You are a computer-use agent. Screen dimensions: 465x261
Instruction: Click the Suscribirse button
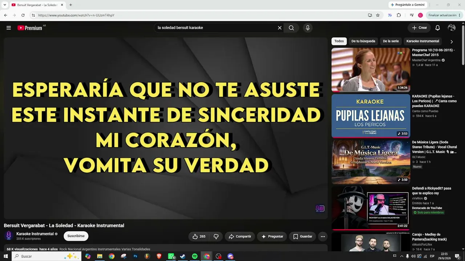[76, 236]
